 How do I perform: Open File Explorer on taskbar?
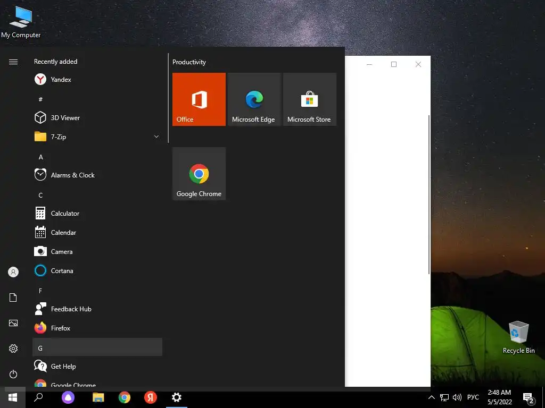coord(98,397)
